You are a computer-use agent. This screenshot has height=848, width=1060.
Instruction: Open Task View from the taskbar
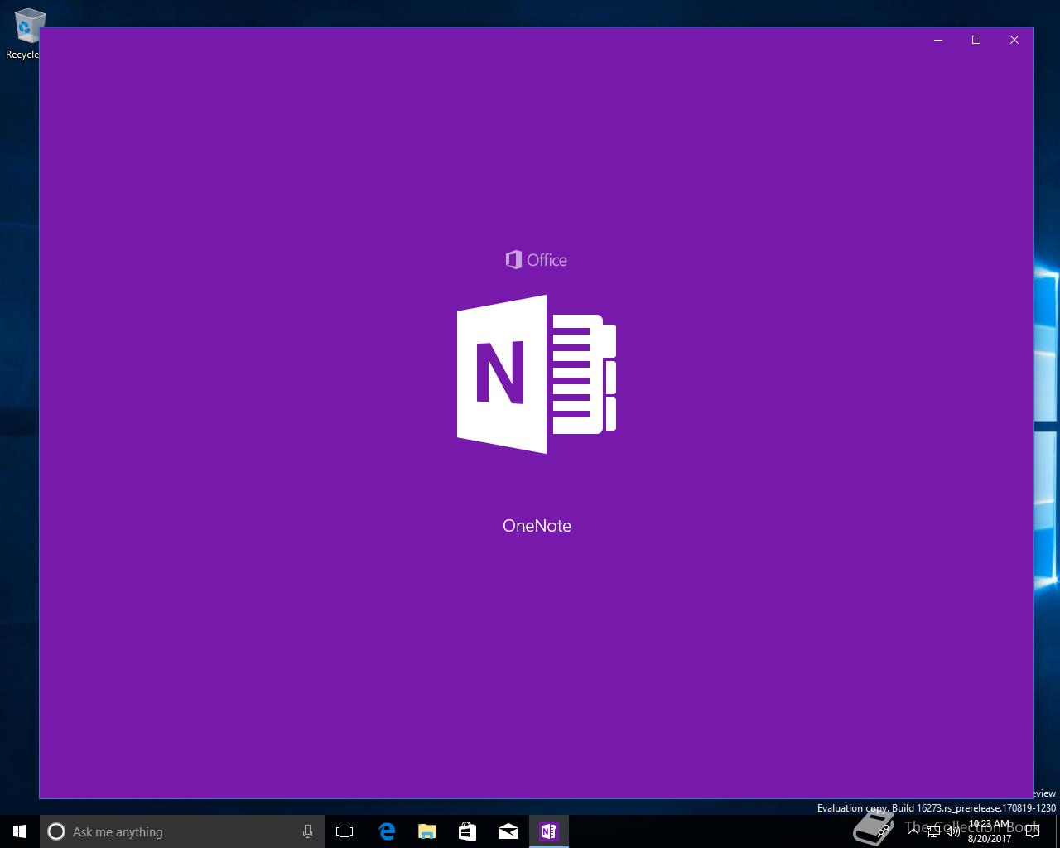pyautogui.click(x=344, y=831)
